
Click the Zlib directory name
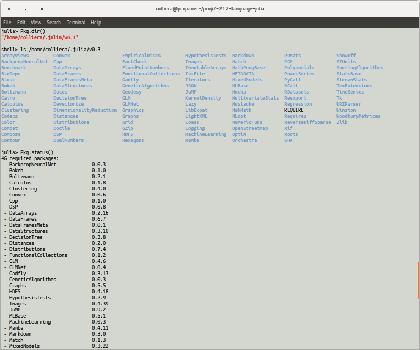point(342,122)
